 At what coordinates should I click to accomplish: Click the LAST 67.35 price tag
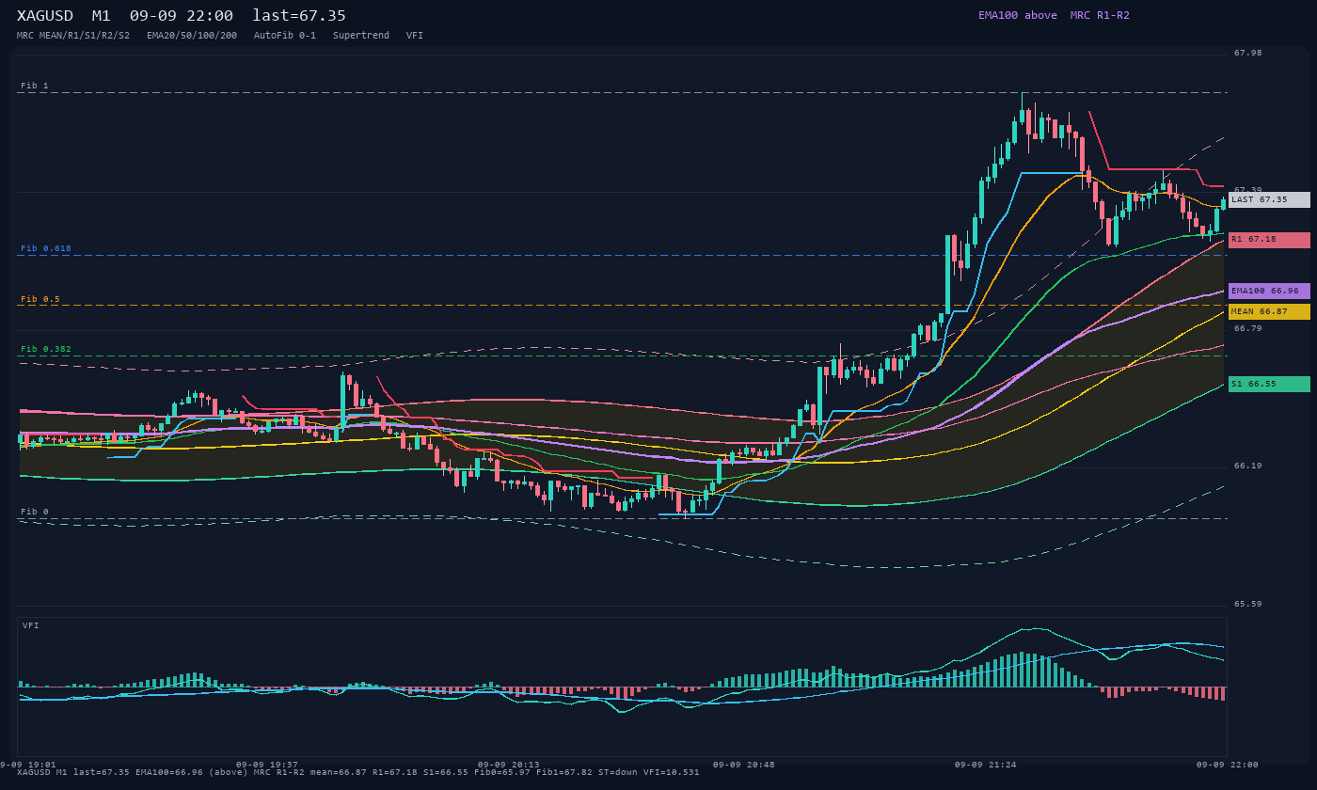click(x=1269, y=199)
